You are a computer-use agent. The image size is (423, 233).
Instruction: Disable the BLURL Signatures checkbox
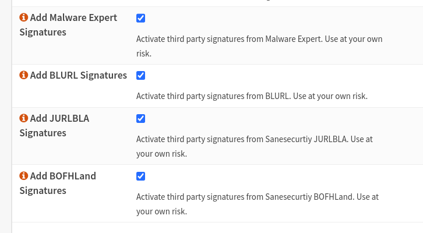tap(140, 76)
